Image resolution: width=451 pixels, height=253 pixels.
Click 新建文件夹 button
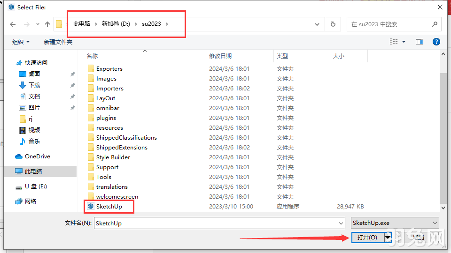point(58,42)
